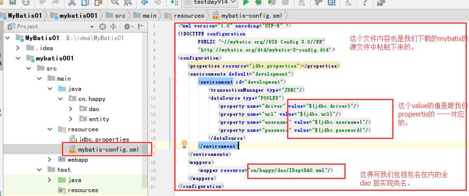
Task: Open Replace with the magnifier-A icon
Action: tap(128, 3)
